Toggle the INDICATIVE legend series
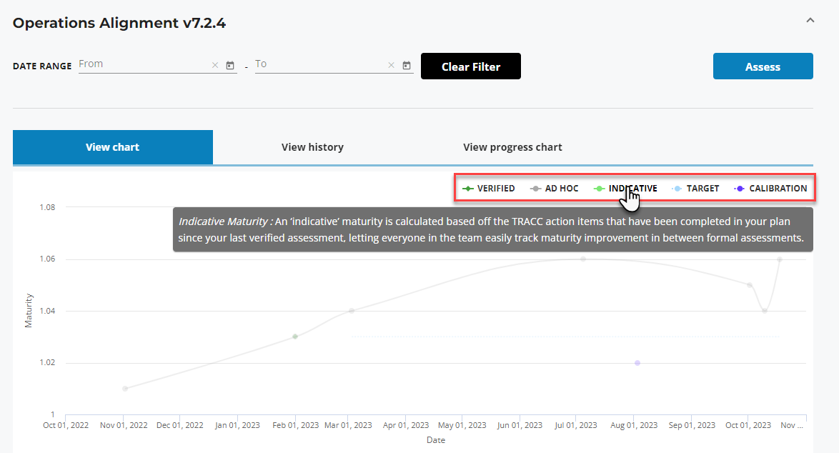Viewport: 839px width, 453px height. pos(625,188)
